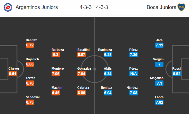Select goalkeeper Rossi rating badge 6.92

tap(177, 74)
